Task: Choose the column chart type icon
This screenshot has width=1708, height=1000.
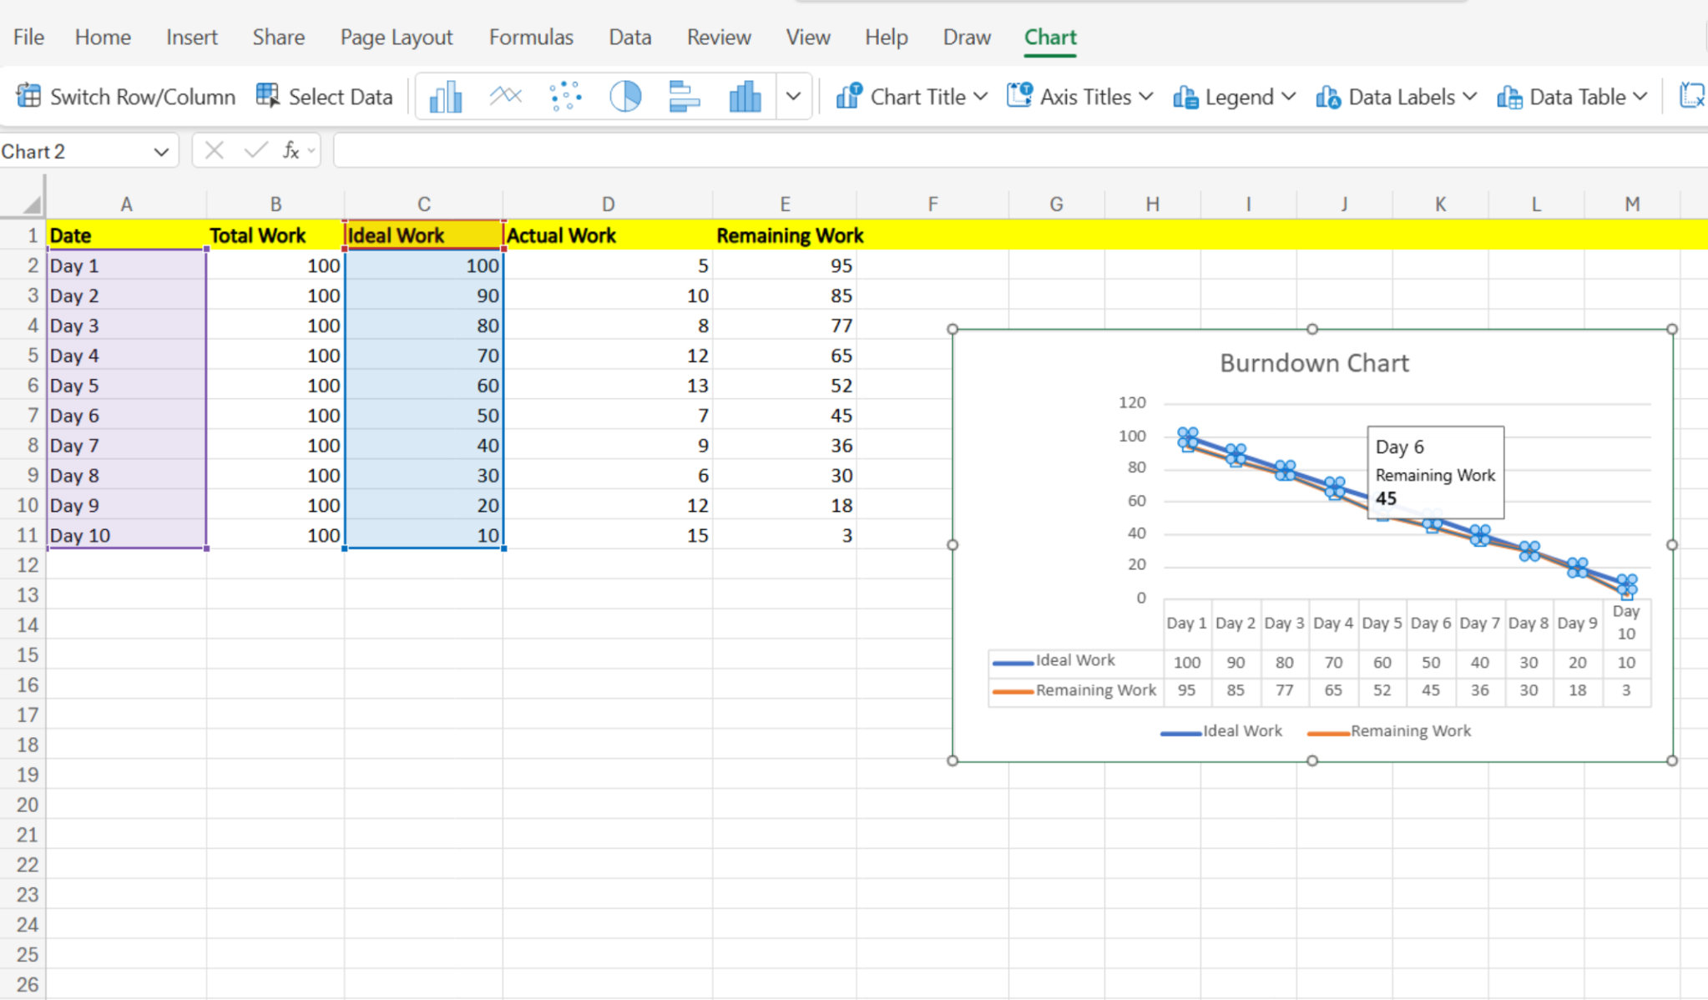Action: (x=446, y=97)
